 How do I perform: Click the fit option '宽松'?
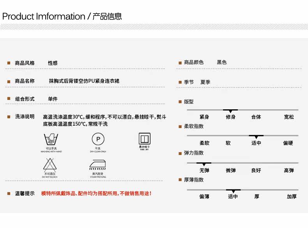(x=289, y=117)
